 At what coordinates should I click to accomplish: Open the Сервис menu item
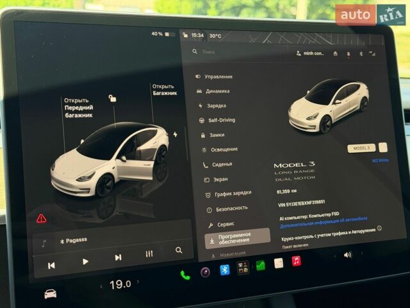tap(221, 225)
